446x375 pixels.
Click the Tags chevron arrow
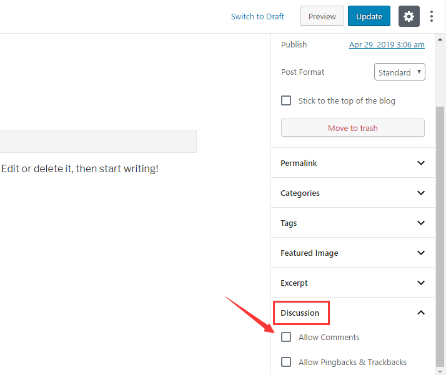(x=420, y=223)
